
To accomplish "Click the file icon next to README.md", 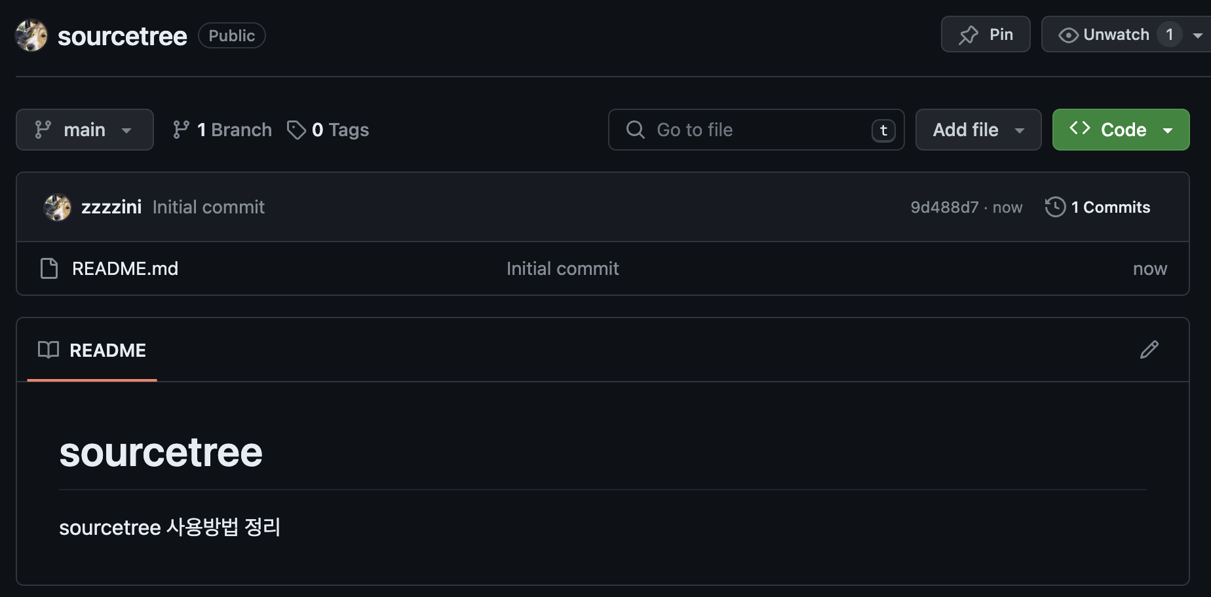I will point(49,268).
